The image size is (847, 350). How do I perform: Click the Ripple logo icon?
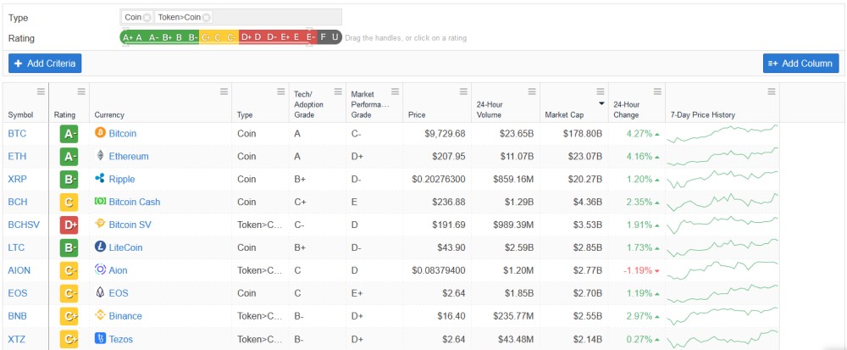click(x=100, y=178)
